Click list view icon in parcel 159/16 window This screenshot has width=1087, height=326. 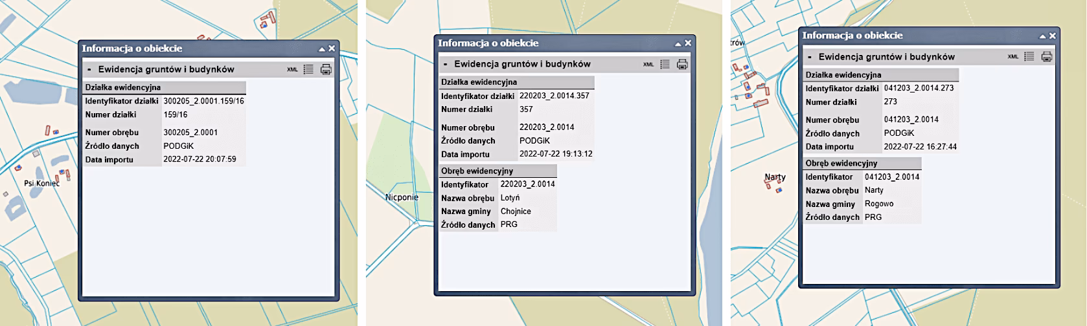tap(308, 69)
